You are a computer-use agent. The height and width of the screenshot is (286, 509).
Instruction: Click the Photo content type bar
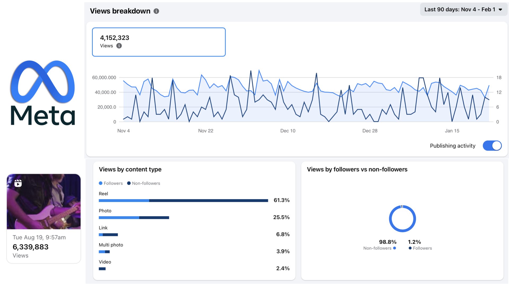pyautogui.click(x=134, y=218)
